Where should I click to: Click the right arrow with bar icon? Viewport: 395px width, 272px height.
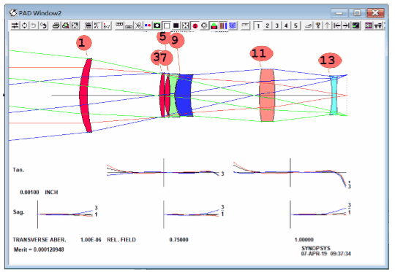click(x=346, y=26)
